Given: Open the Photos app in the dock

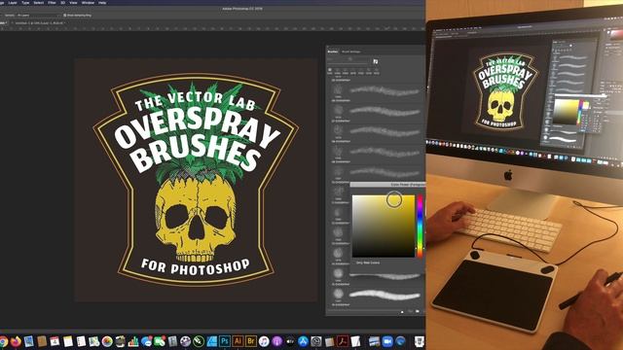Looking at the screenshot, I should coord(107,341).
